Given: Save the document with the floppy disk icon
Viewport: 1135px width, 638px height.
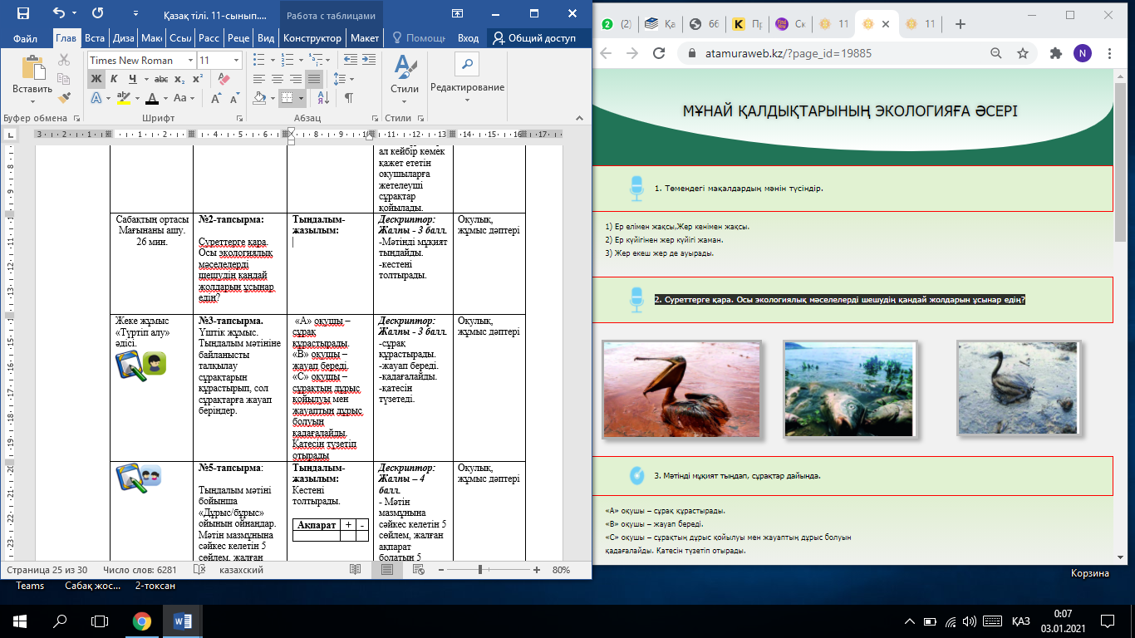Looking at the screenshot, I should (23, 14).
